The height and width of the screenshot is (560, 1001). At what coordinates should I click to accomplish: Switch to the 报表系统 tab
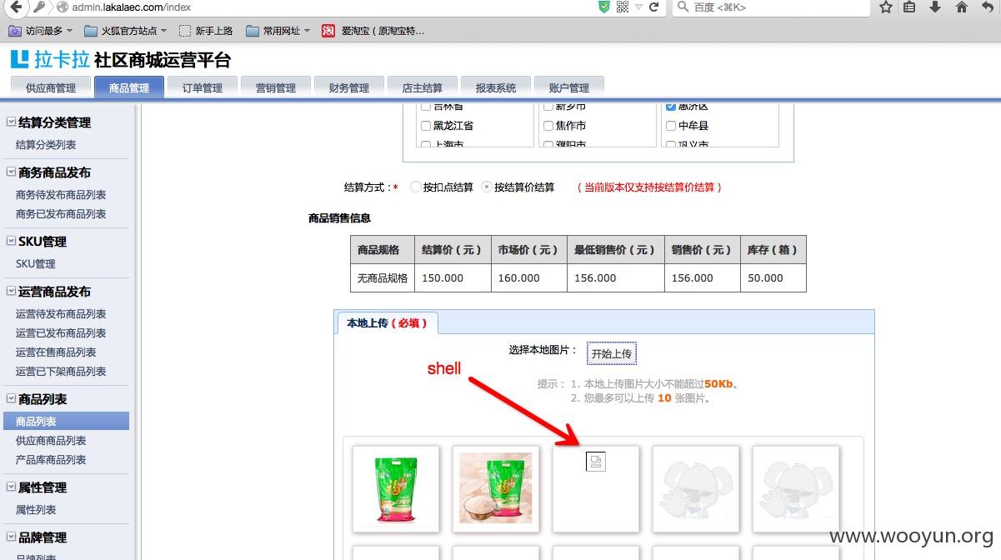tap(495, 87)
